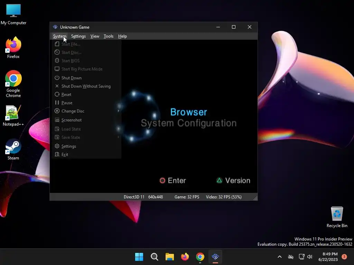354x265 pixels.
Task: Click the Start BIOS chip icon
Action: [57, 61]
